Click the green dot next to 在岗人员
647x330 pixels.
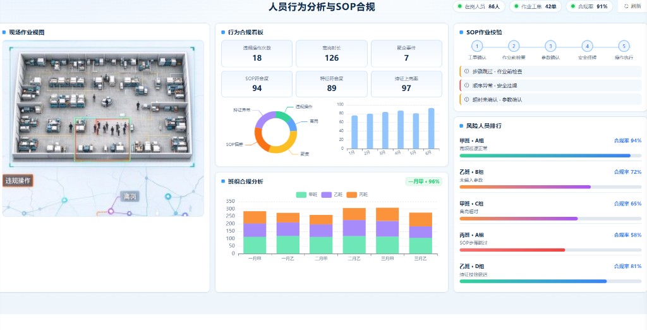(460, 6)
